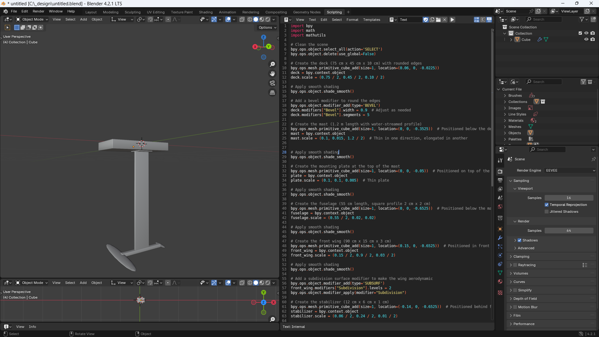
Task: Toggle camera view icon in viewport
Action: [272, 83]
